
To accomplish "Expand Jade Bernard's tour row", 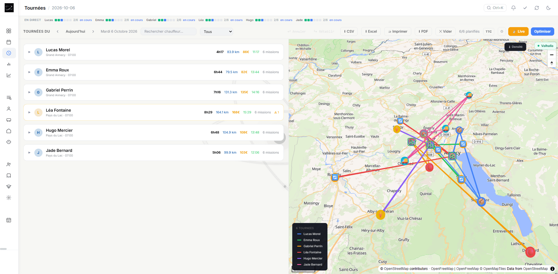I will tap(29, 153).
